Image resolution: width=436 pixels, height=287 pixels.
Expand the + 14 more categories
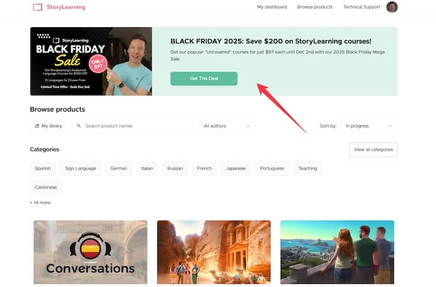[40, 203]
